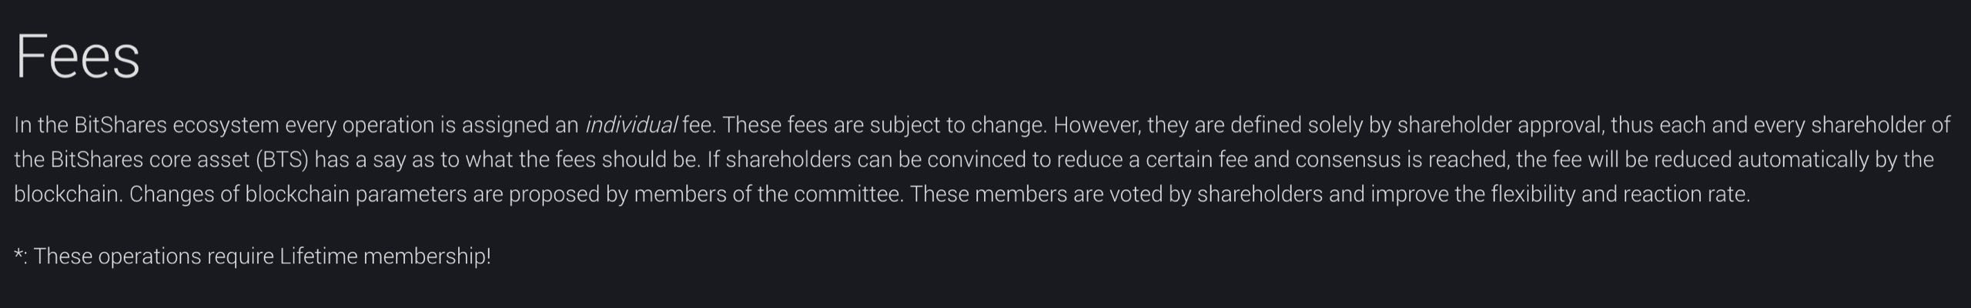This screenshot has height=308, width=1971.
Task: Select the word "Lifetime" in the footnote
Action: (x=318, y=256)
